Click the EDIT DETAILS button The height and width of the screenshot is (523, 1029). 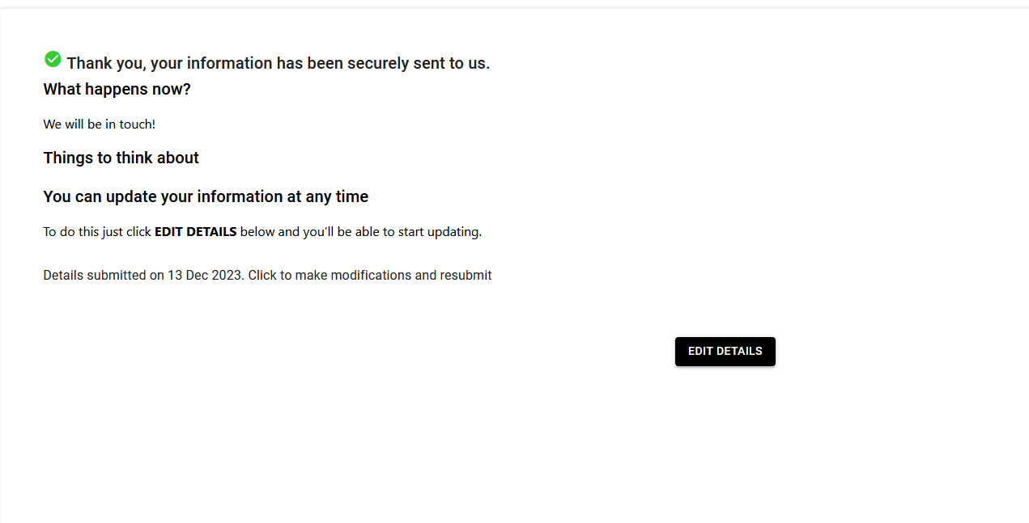[725, 352]
